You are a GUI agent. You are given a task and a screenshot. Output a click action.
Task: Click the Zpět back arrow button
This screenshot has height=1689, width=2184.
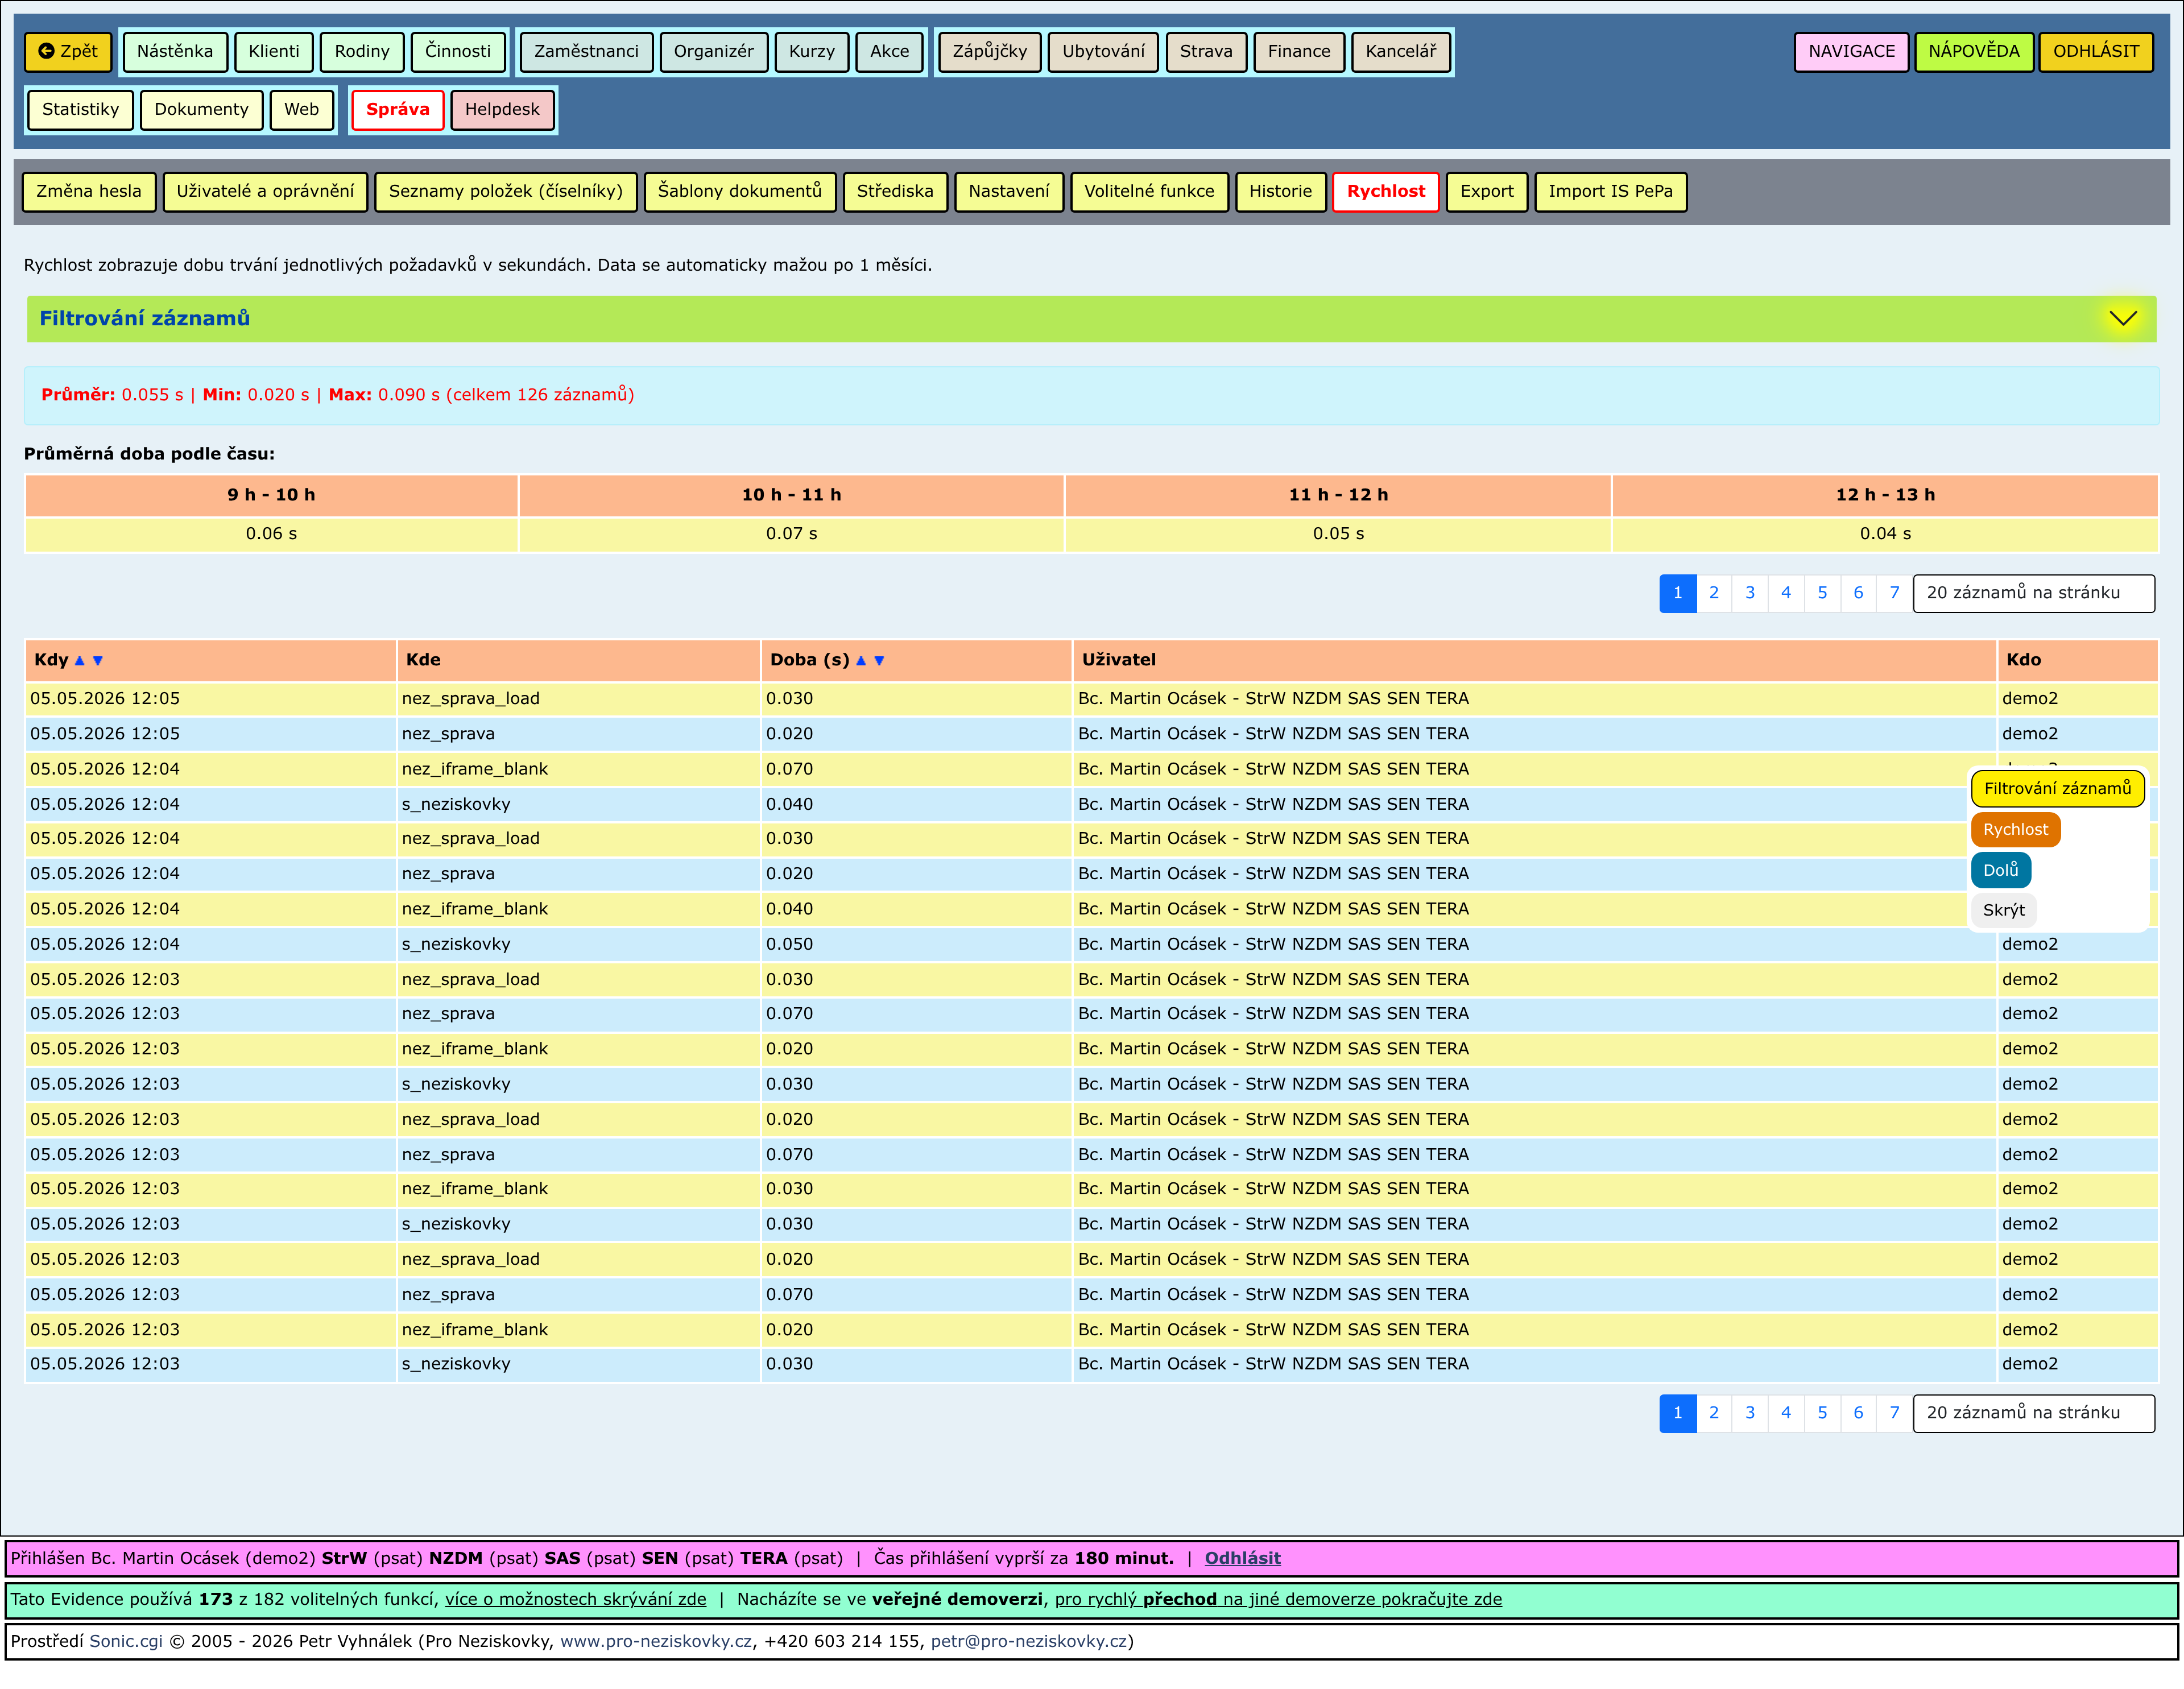68,51
